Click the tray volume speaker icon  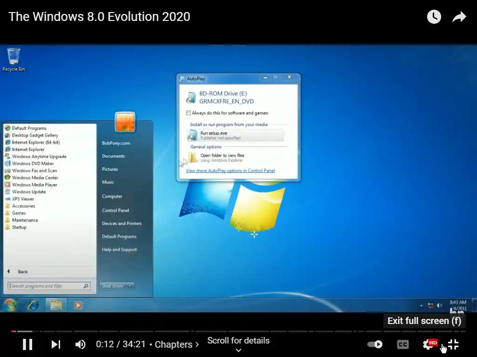click(439, 305)
